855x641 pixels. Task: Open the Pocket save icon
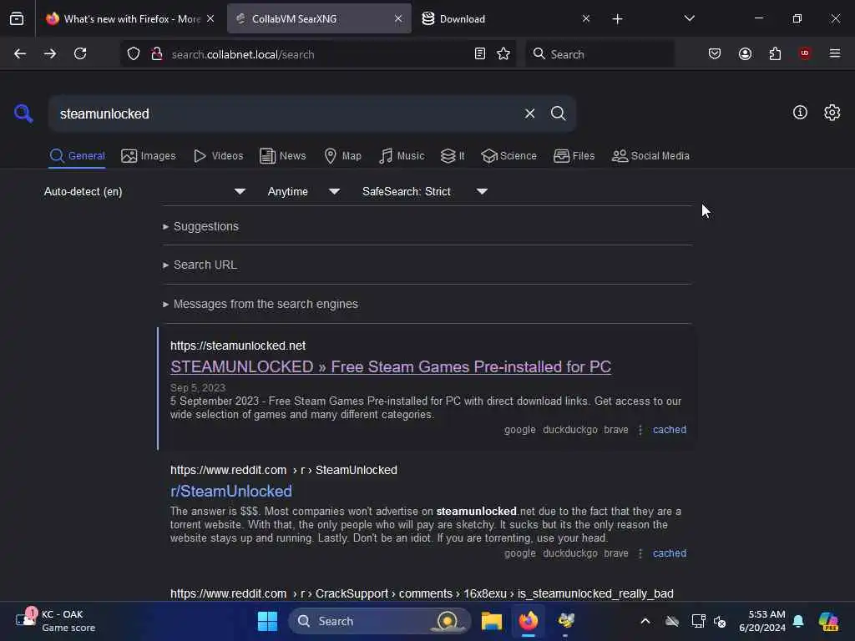click(x=715, y=53)
